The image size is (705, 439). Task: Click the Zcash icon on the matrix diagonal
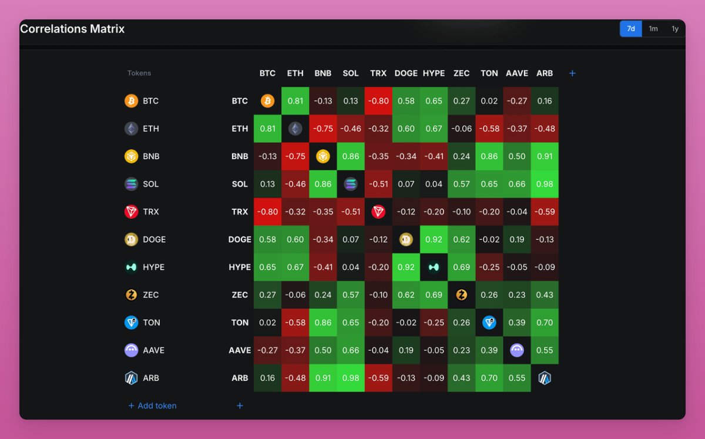click(x=462, y=295)
